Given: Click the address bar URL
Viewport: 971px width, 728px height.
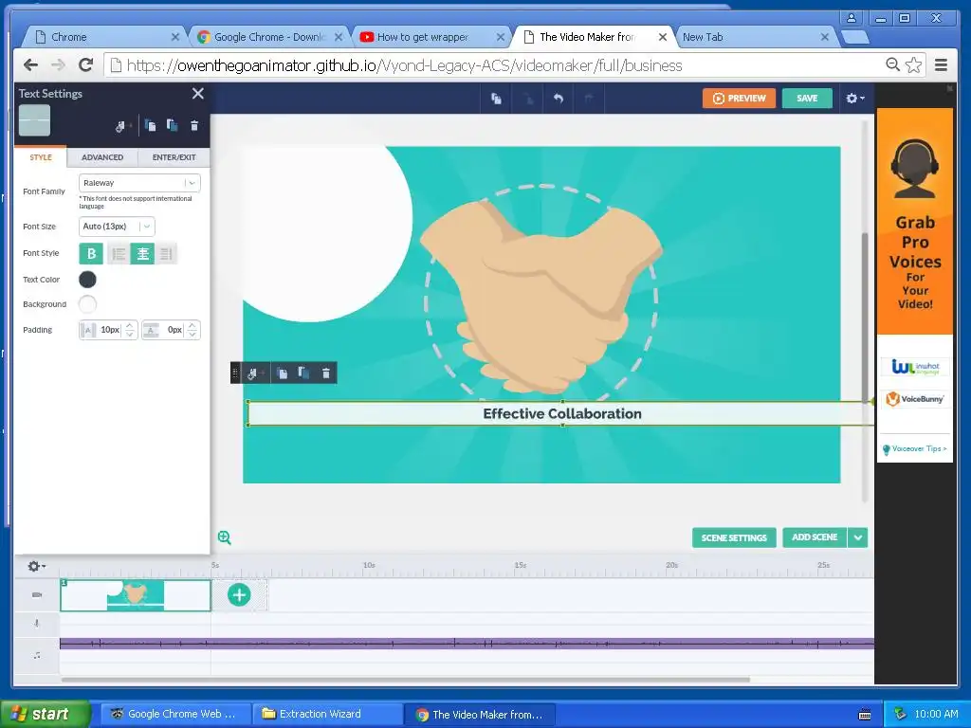Looking at the screenshot, I should tap(404, 65).
